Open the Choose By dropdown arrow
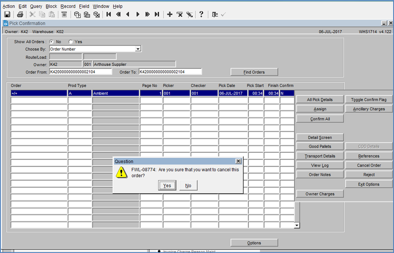 click(x=138, y=49)
